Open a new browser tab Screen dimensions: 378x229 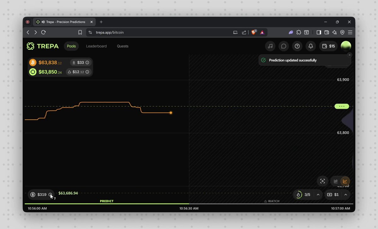click(101, 22)
